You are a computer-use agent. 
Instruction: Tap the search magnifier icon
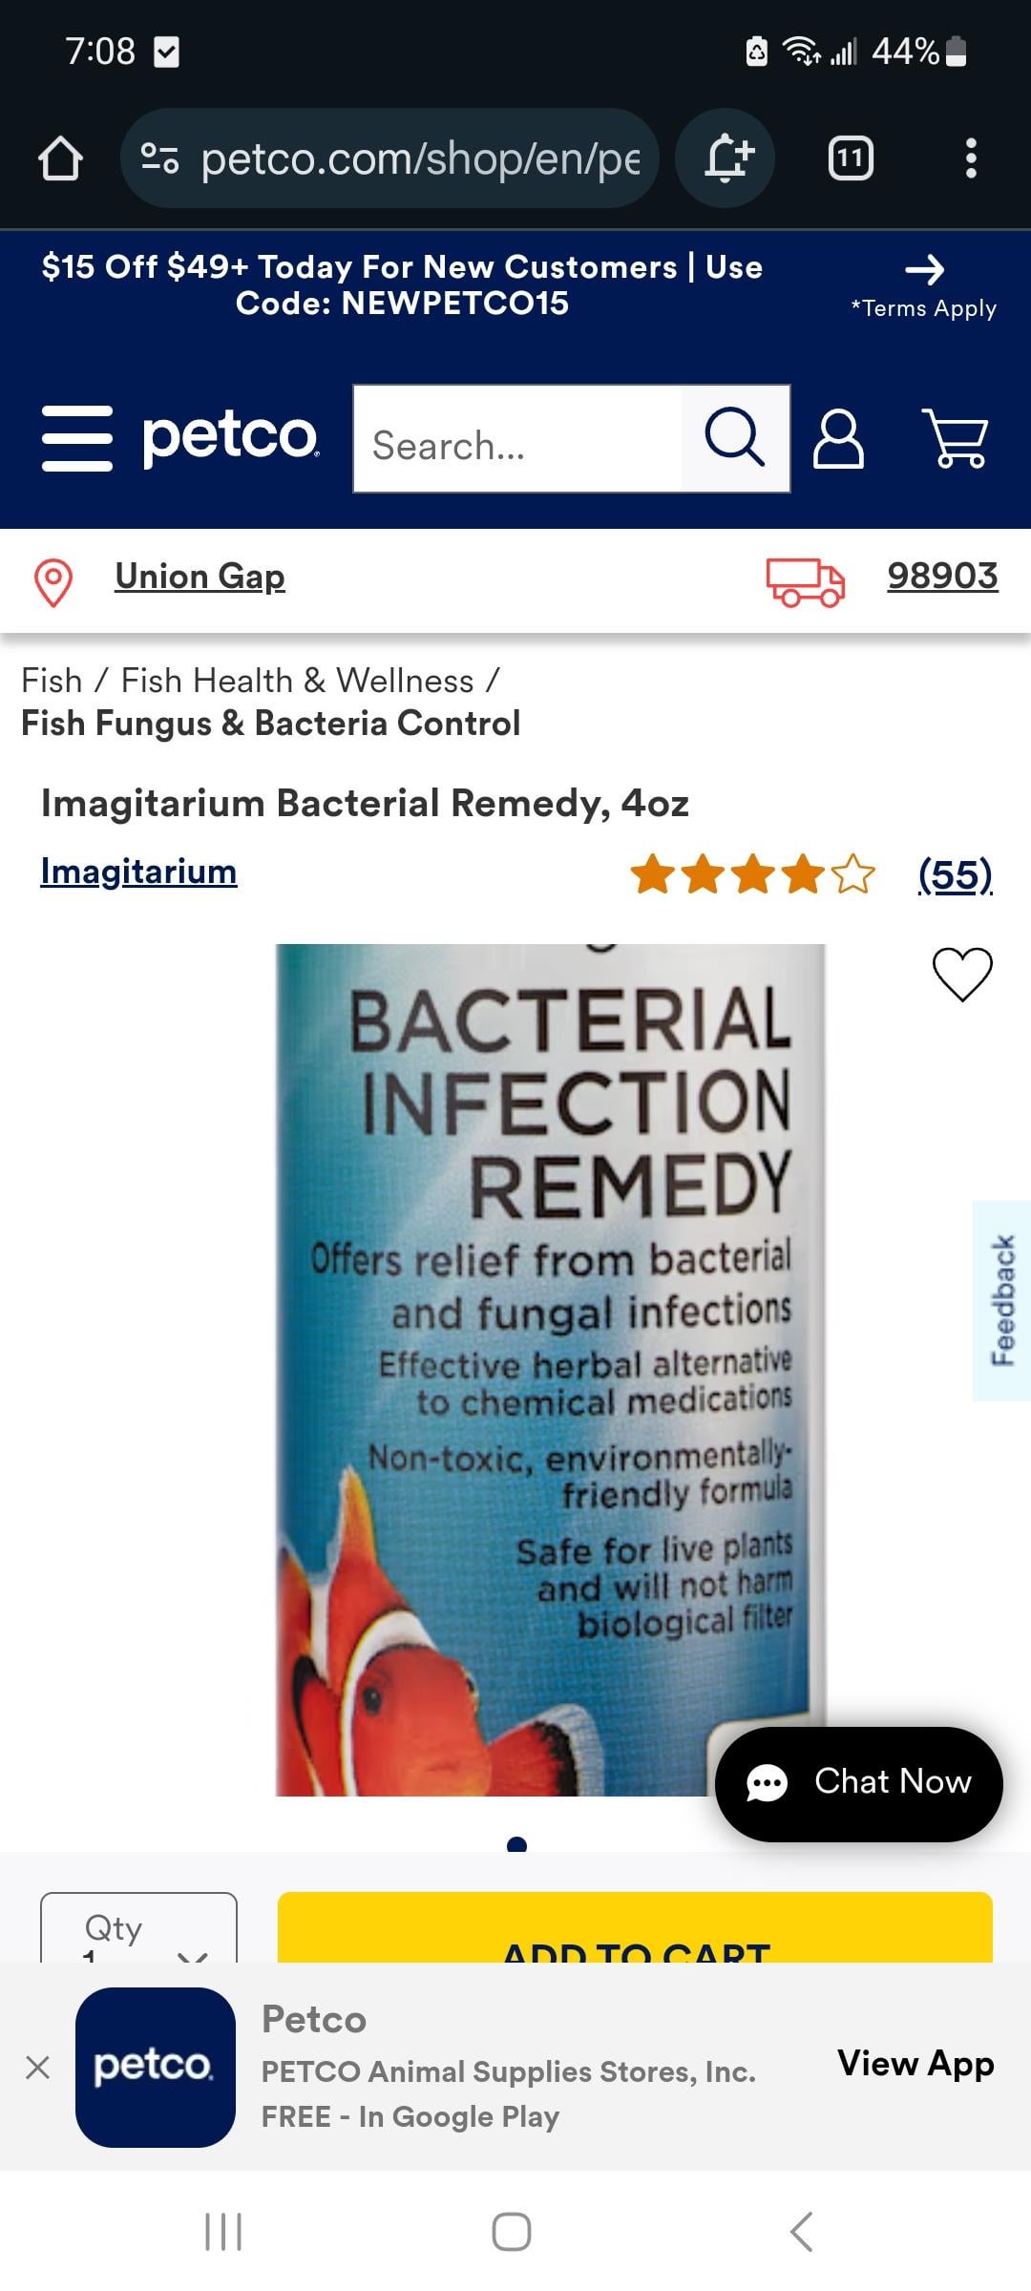pos(734,438)
